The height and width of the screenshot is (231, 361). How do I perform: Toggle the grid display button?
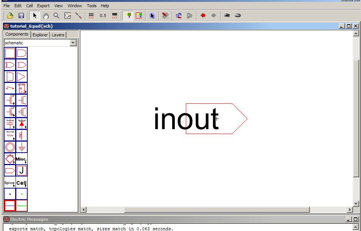pyautogui.click(x=91, y=16)
